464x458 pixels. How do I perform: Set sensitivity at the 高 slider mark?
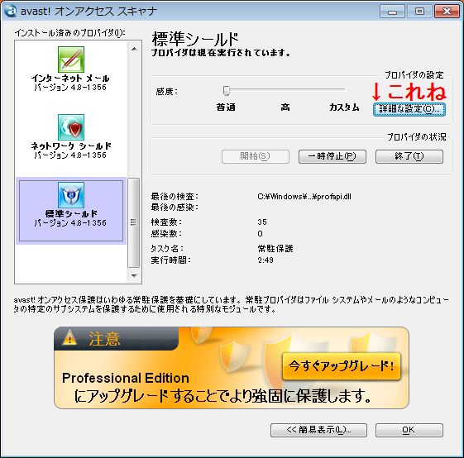tap(285, 107)
